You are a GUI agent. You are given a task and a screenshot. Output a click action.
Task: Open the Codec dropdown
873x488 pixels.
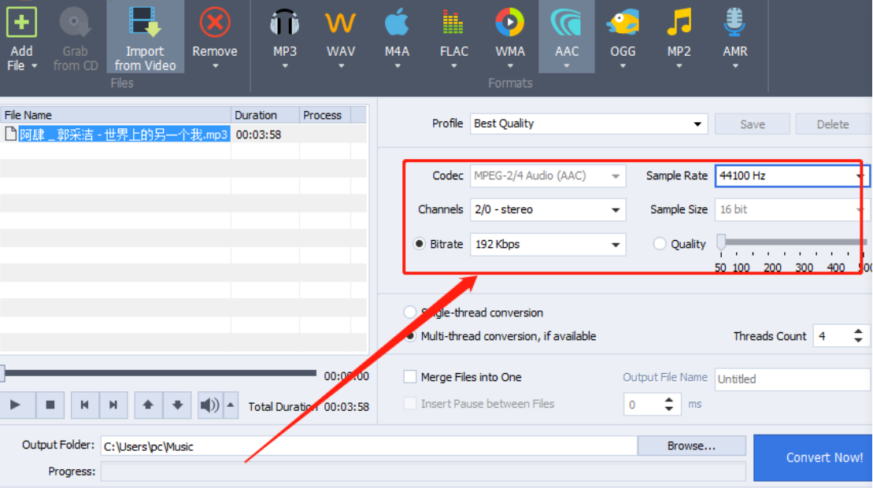(548, 176)
